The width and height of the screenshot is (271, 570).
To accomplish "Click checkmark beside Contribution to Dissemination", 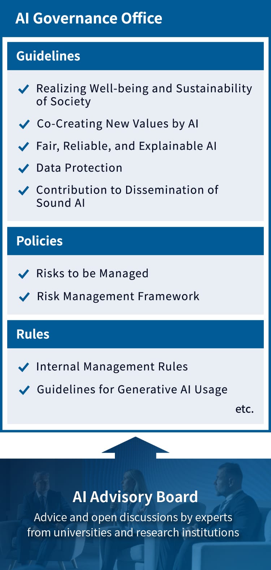I will (x=23, y=190).
